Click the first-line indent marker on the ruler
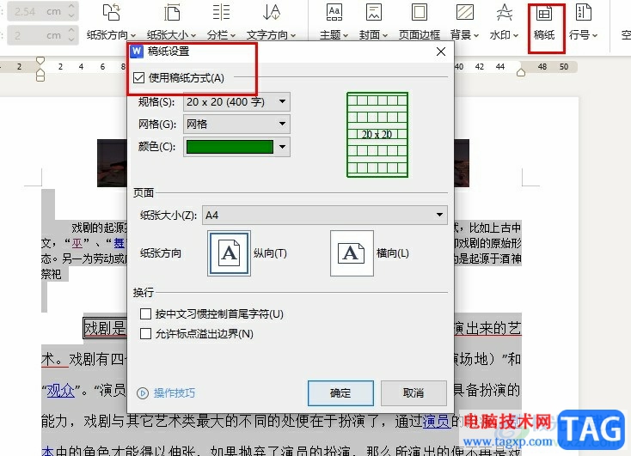 click(x=40, y=61)
